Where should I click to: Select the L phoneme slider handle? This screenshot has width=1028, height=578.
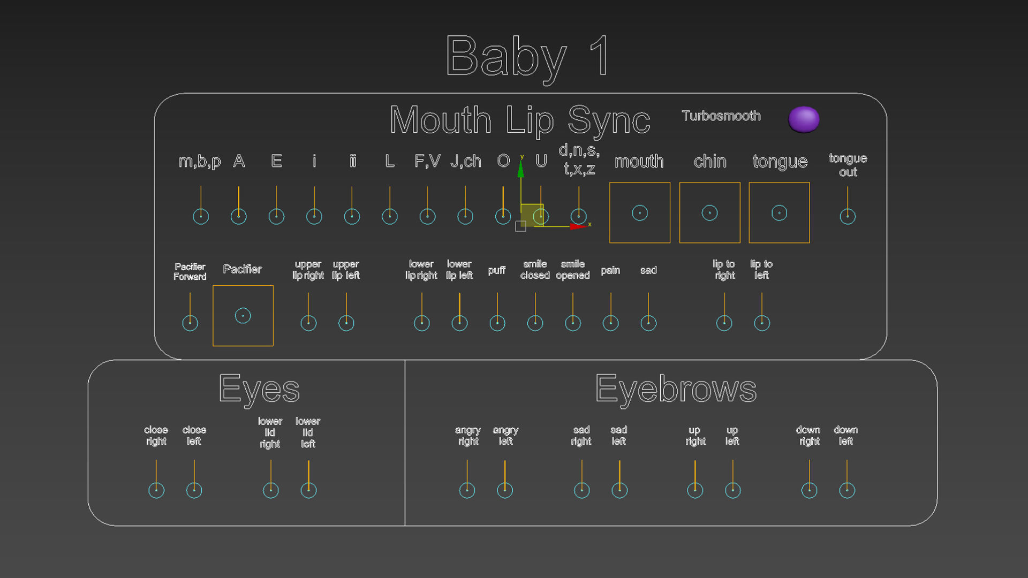pyautogui.click(x=390, y=217)
